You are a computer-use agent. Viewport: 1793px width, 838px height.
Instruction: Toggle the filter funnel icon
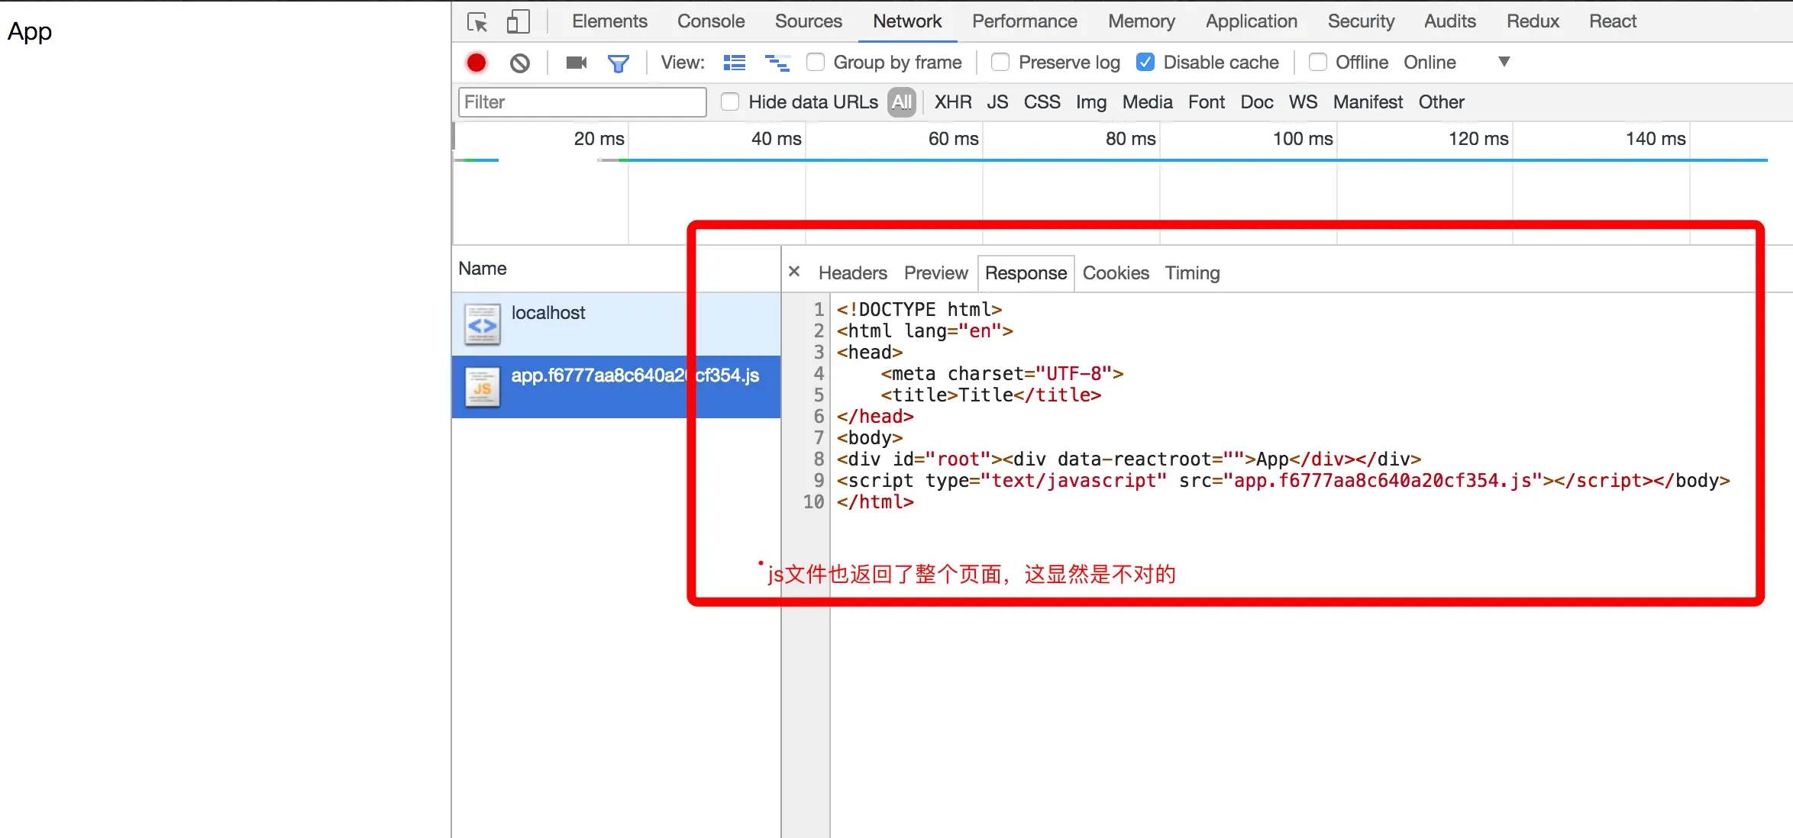pyautogui.click(x=619, y=63)
